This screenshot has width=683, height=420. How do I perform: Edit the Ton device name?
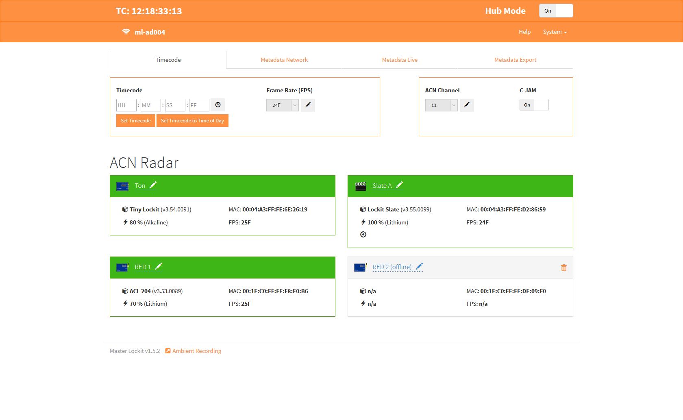[153, 185]
